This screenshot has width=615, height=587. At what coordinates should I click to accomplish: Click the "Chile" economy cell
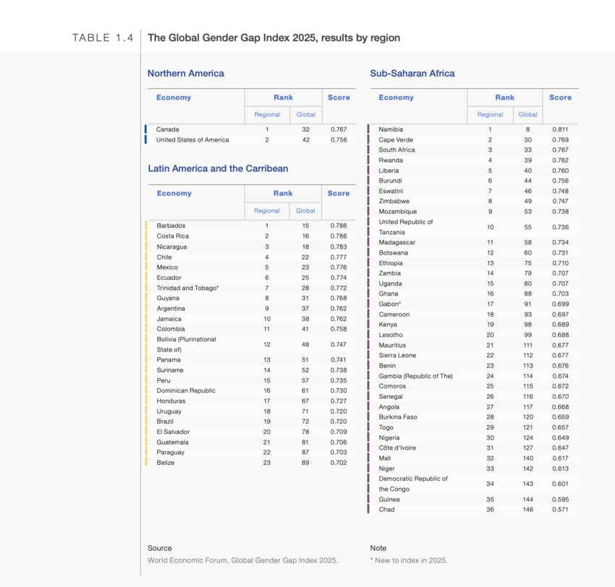tap(164, 257)
